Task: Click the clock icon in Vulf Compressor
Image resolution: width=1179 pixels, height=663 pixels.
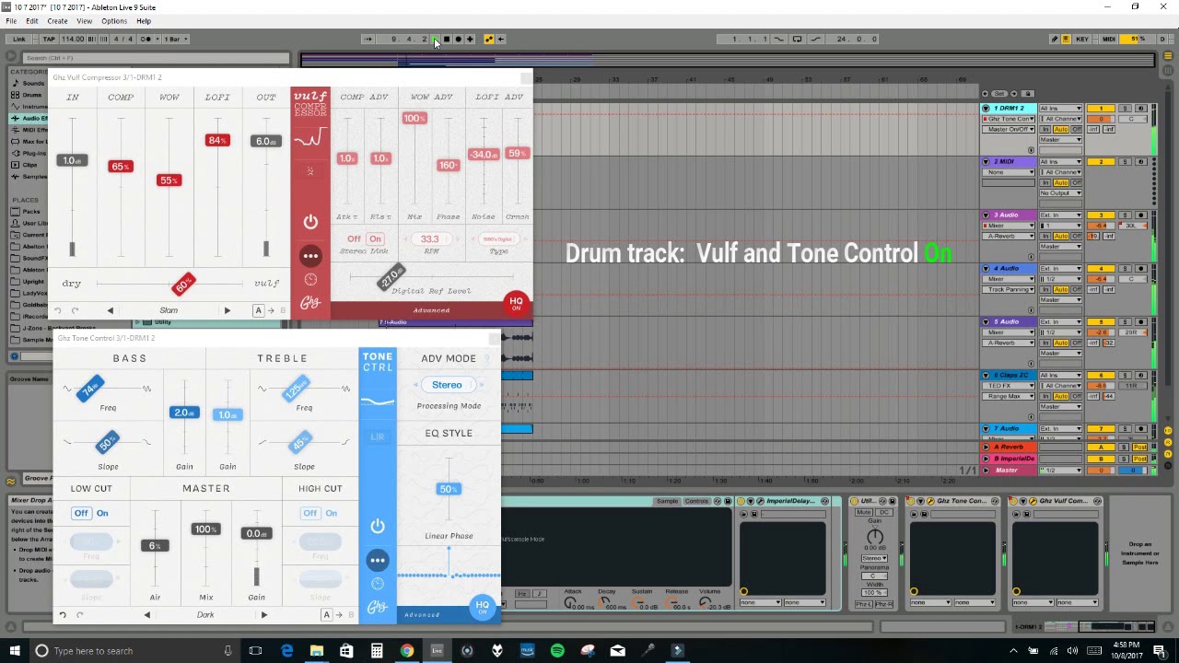Action: (x=310, y=280)
